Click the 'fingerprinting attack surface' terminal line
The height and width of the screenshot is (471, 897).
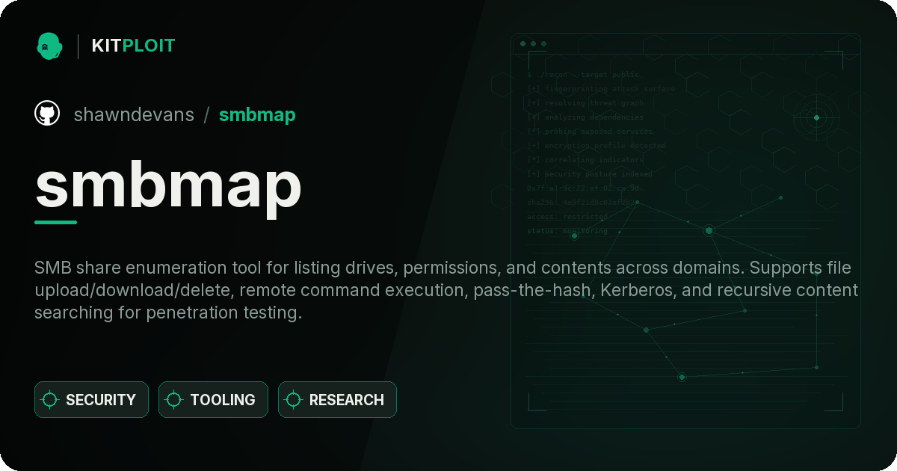click(x=600, y=89)
